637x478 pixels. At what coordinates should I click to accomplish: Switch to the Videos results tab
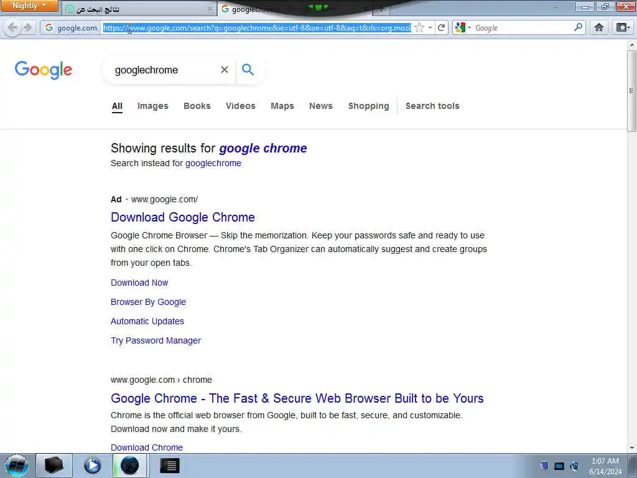click(241, 106)
